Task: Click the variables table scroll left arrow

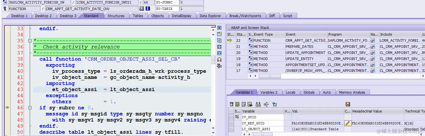Action: [x=244, y=134]
